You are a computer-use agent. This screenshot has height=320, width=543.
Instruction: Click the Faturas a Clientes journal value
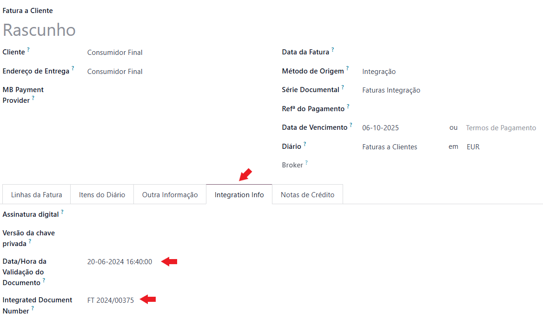[390, 147]
